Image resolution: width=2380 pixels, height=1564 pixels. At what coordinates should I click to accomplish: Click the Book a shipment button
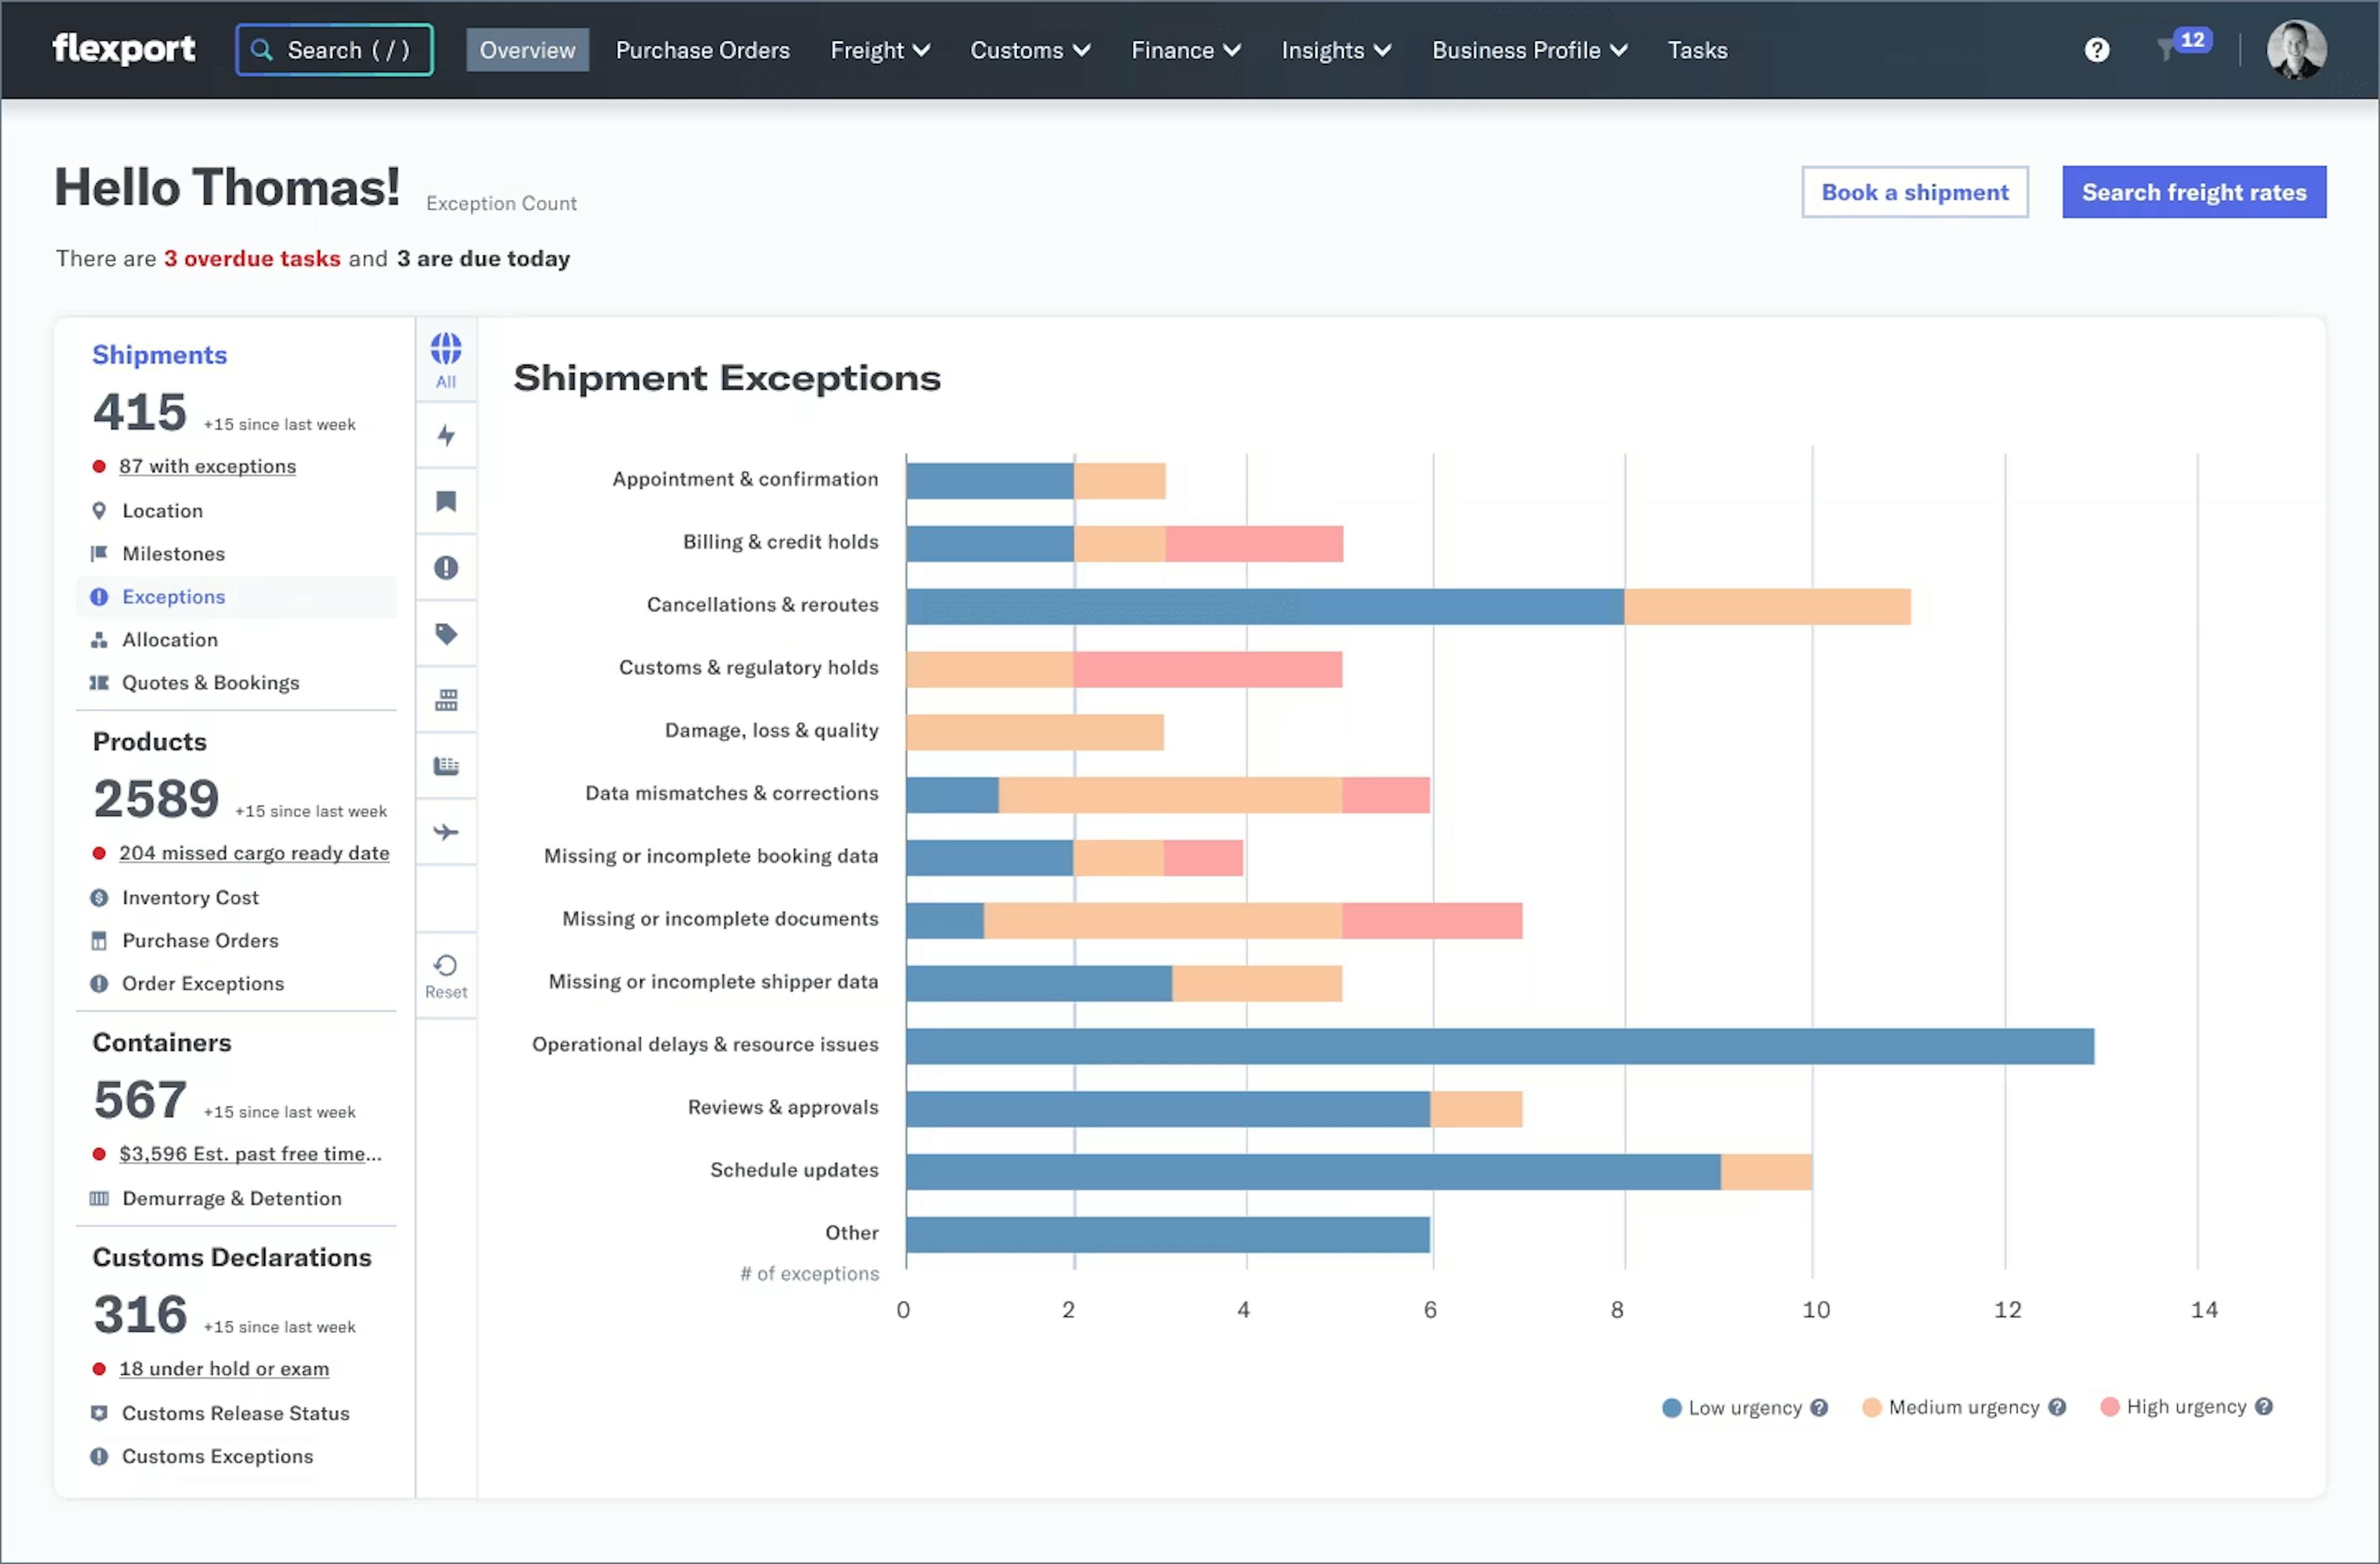tap(1914, 191)
